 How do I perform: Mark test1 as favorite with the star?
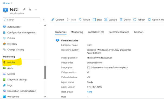tap(30, 9)
